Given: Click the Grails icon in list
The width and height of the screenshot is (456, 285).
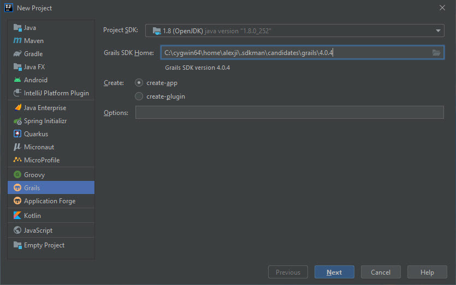Looking at the screenshot, I should click(17, 188).
